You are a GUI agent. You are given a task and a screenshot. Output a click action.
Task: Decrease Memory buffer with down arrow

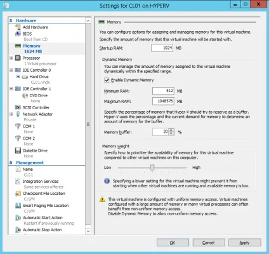(171, 133)
